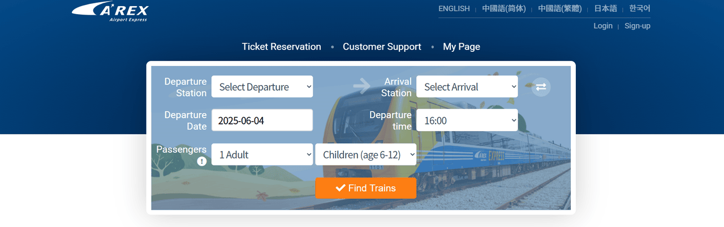Click the Login link
The height and width of the screenshot is (227, 724).
click(603, 26)
